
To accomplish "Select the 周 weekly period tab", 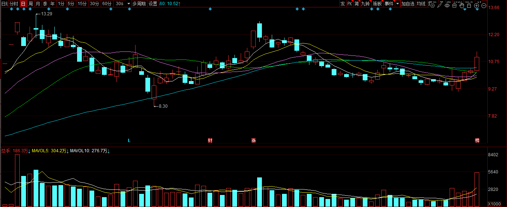I will [x=31, y=4].
